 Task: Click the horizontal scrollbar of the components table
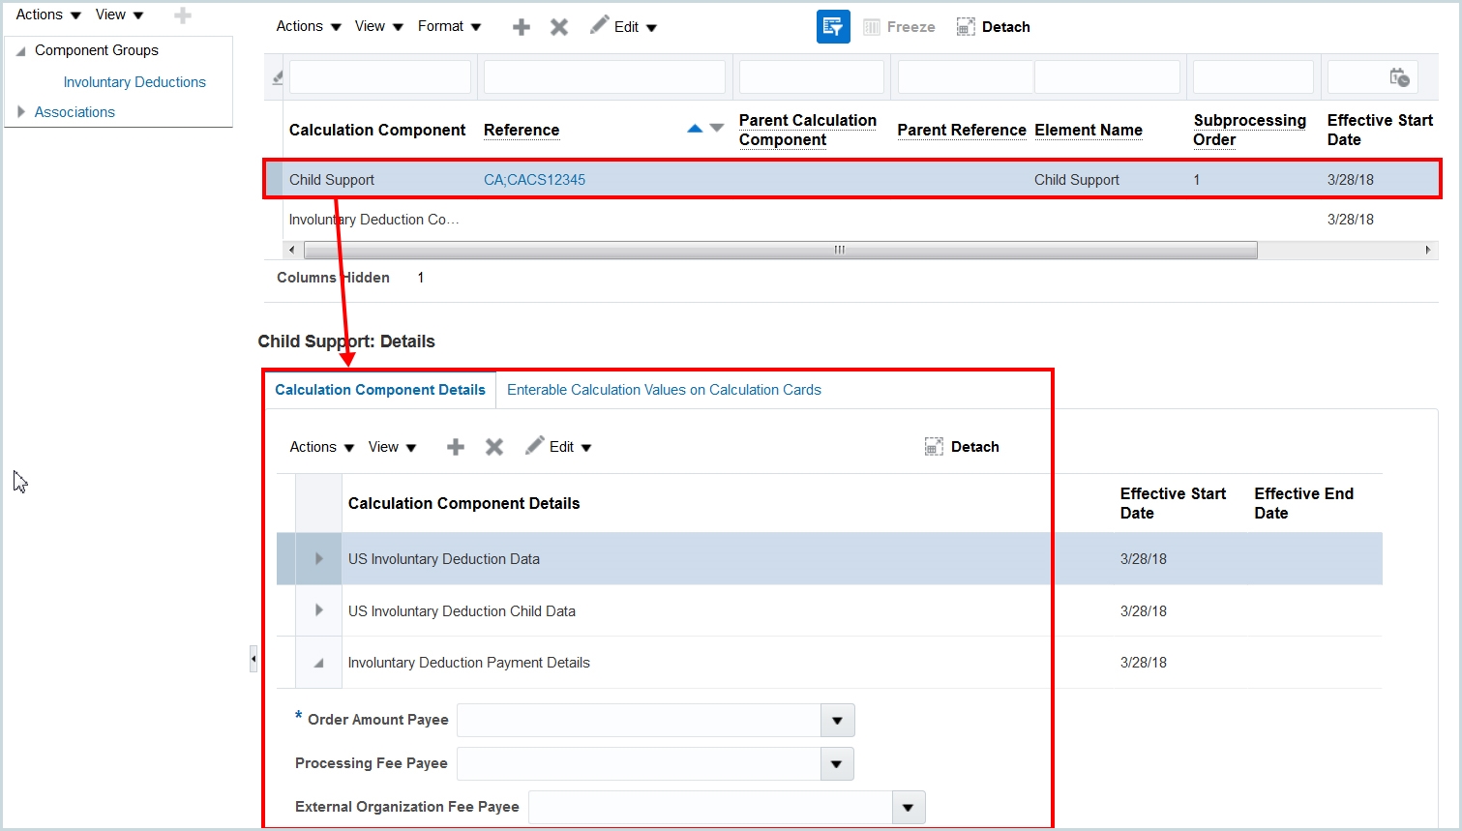pos(780,250)
